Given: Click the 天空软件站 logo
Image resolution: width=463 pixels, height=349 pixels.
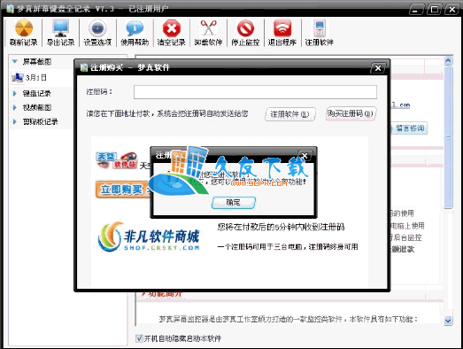Looking at the screenshot, I should pyautogui.click(x=117, y=160).
